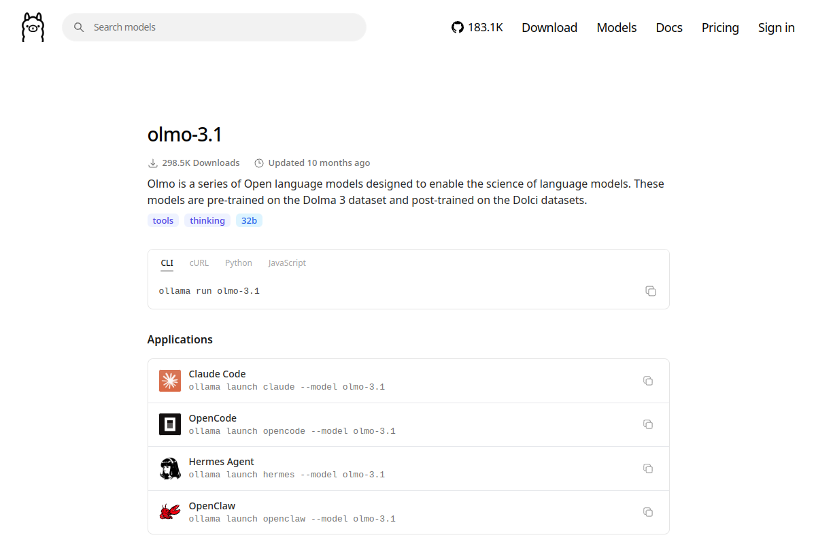Screen dimensions: 816x544
Task: Open the Hermes Agent application title
Action: tap(221, 462)
